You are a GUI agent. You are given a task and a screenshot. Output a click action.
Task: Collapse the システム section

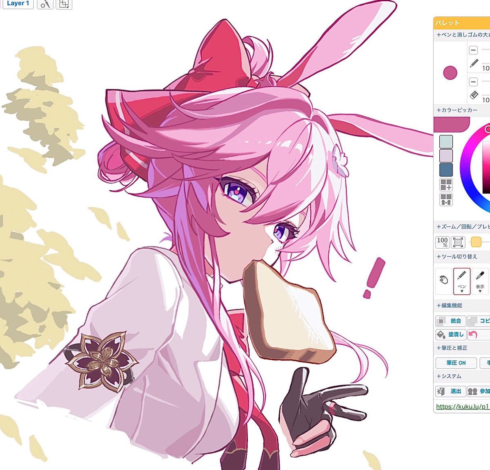point(462,376)
